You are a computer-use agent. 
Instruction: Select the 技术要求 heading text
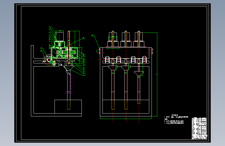[175, 115]
